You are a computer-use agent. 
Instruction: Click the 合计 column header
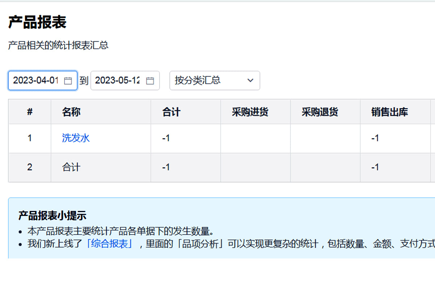point(170,112)
